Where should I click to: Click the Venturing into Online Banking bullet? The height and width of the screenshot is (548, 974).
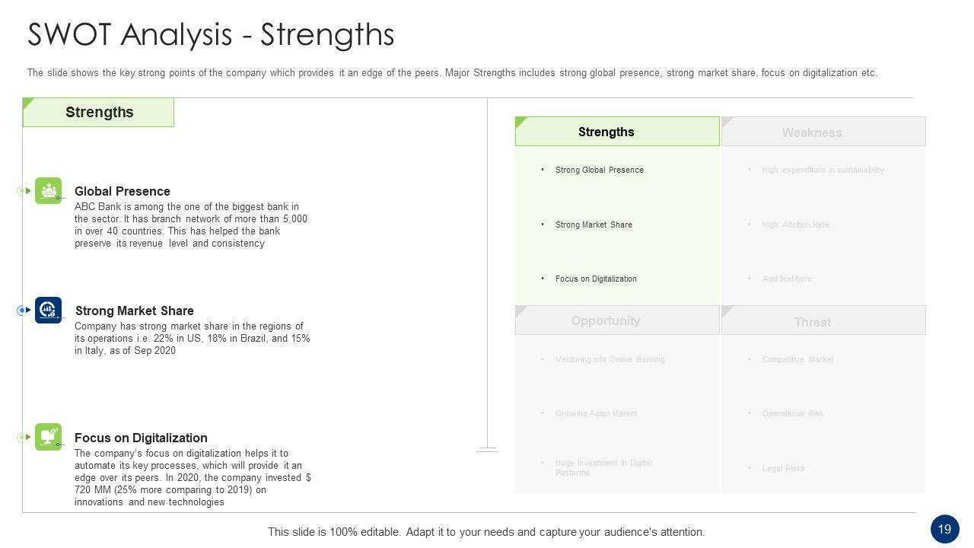pos(610,359)
